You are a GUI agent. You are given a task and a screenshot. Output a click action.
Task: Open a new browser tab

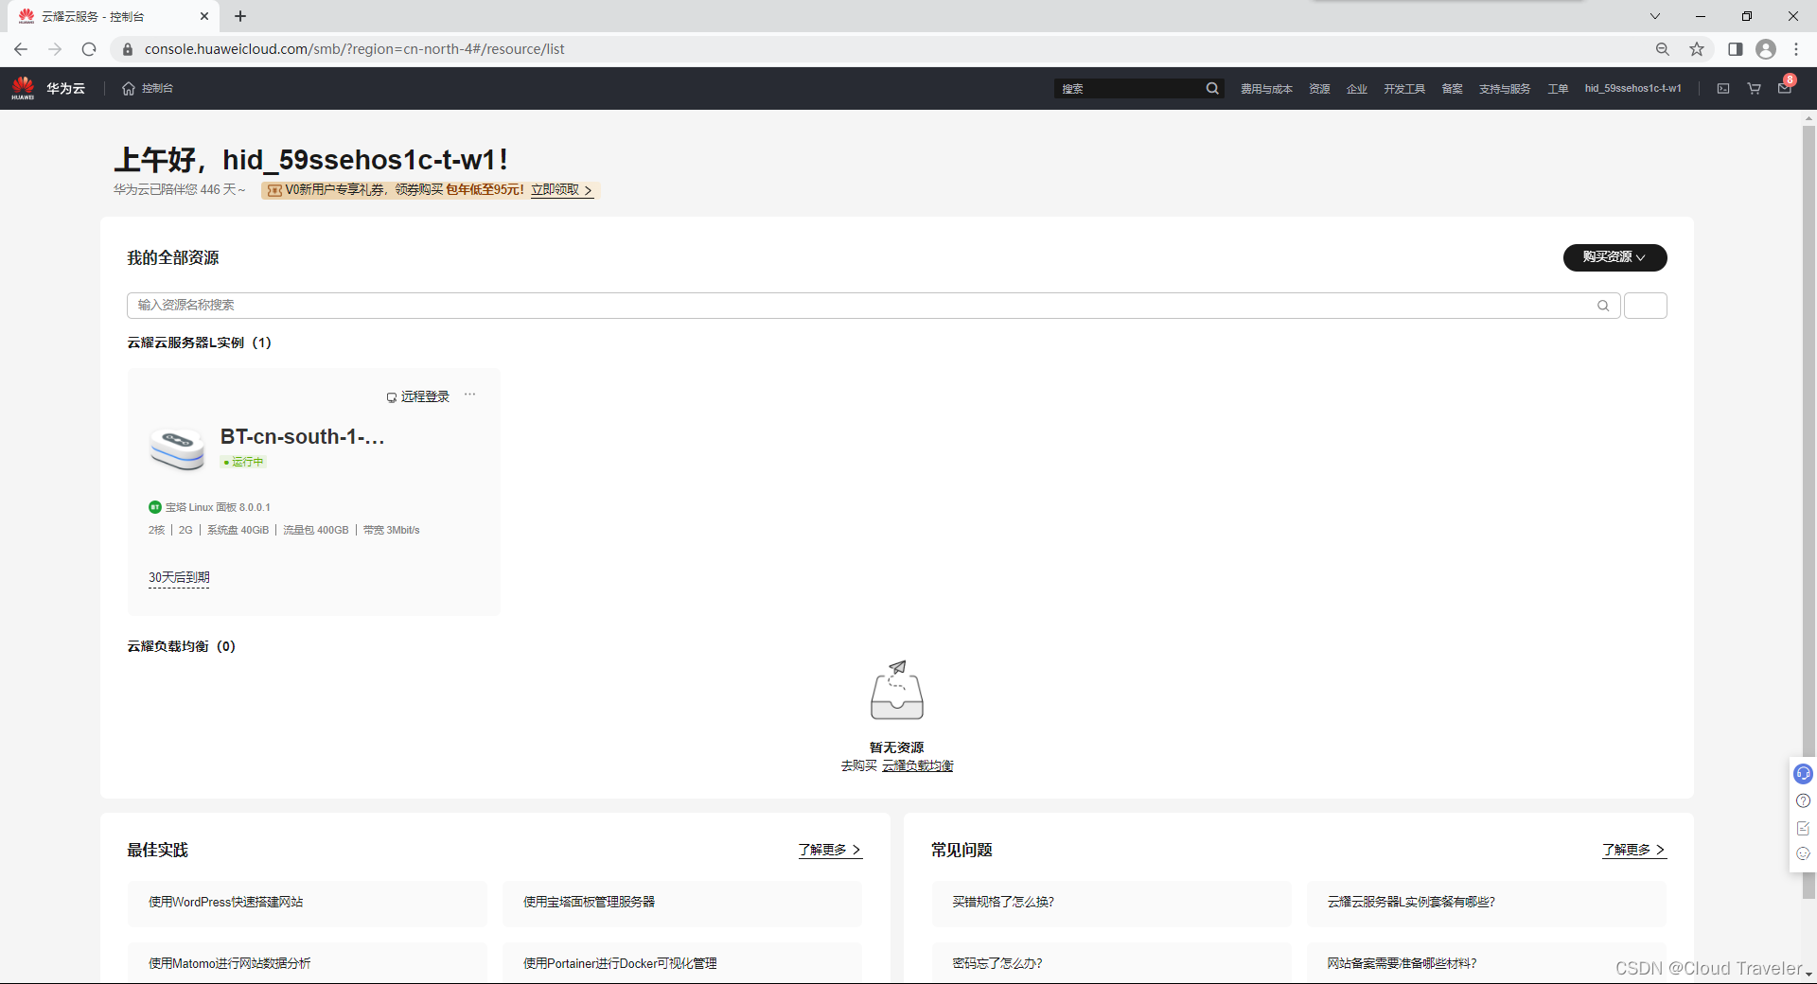click(x=240, y=16)
